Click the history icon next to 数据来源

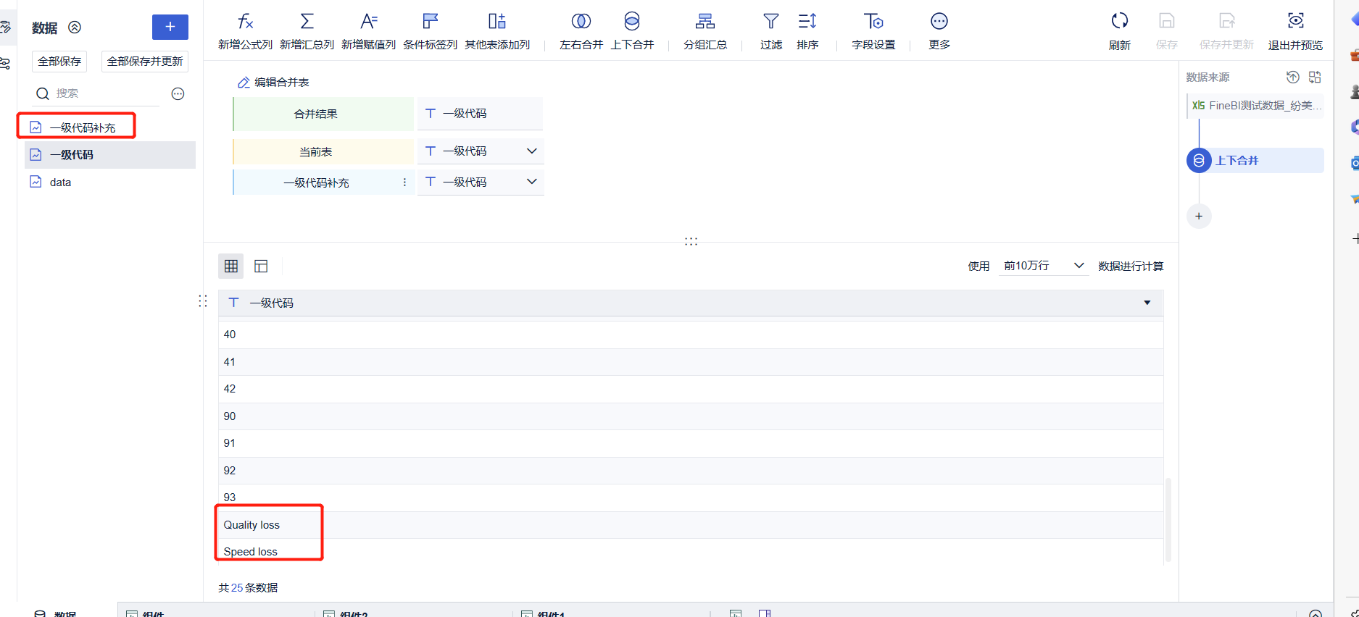click(1292, 77)
